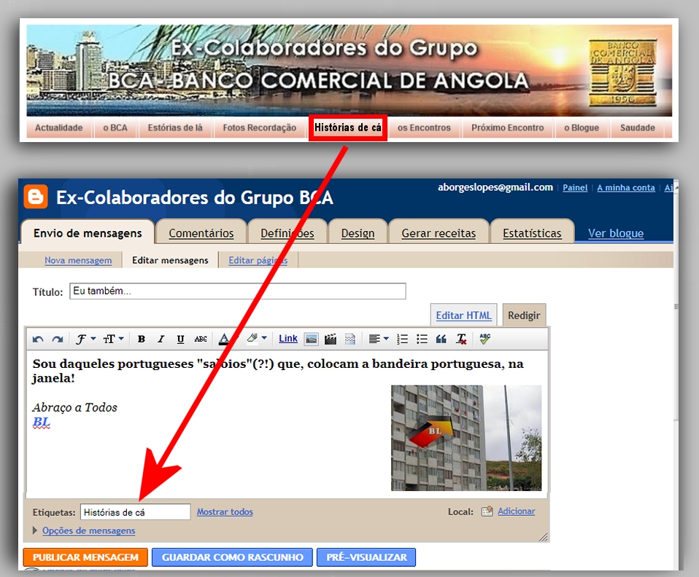Image resolution: width=699 pixels, height=577 pixels.
Task: Click the gold BCA emblem in banner
Action: point(623,73)
